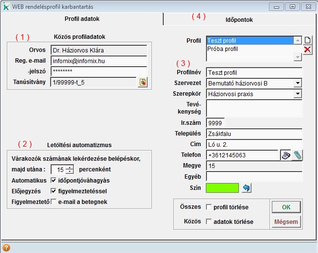Click the new profile page icon
The width and height of the screenshot is (318, 253).
(307, 40)
